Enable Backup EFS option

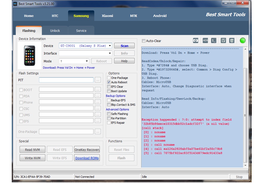point(109,100)
